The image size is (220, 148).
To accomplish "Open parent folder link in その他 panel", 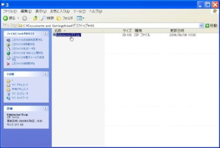I will point(12,80).
